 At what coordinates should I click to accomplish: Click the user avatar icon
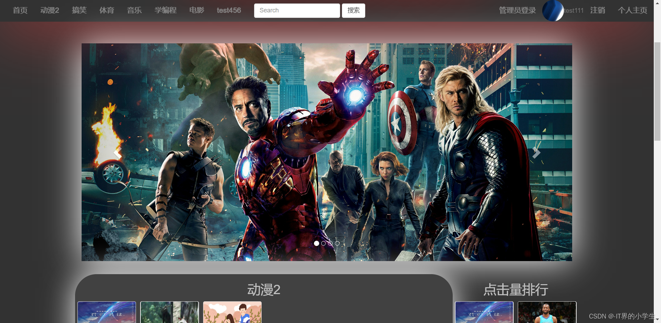click(553, 11)
